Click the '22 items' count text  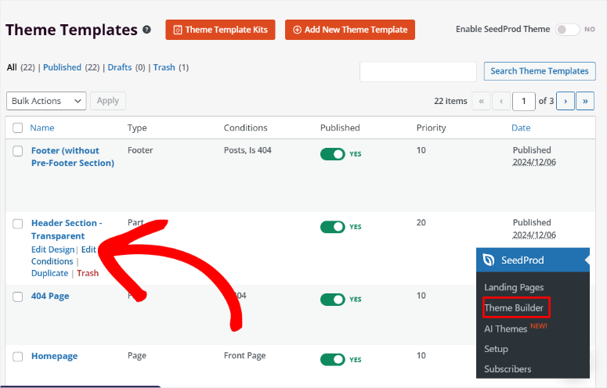(x=450, y=101)
